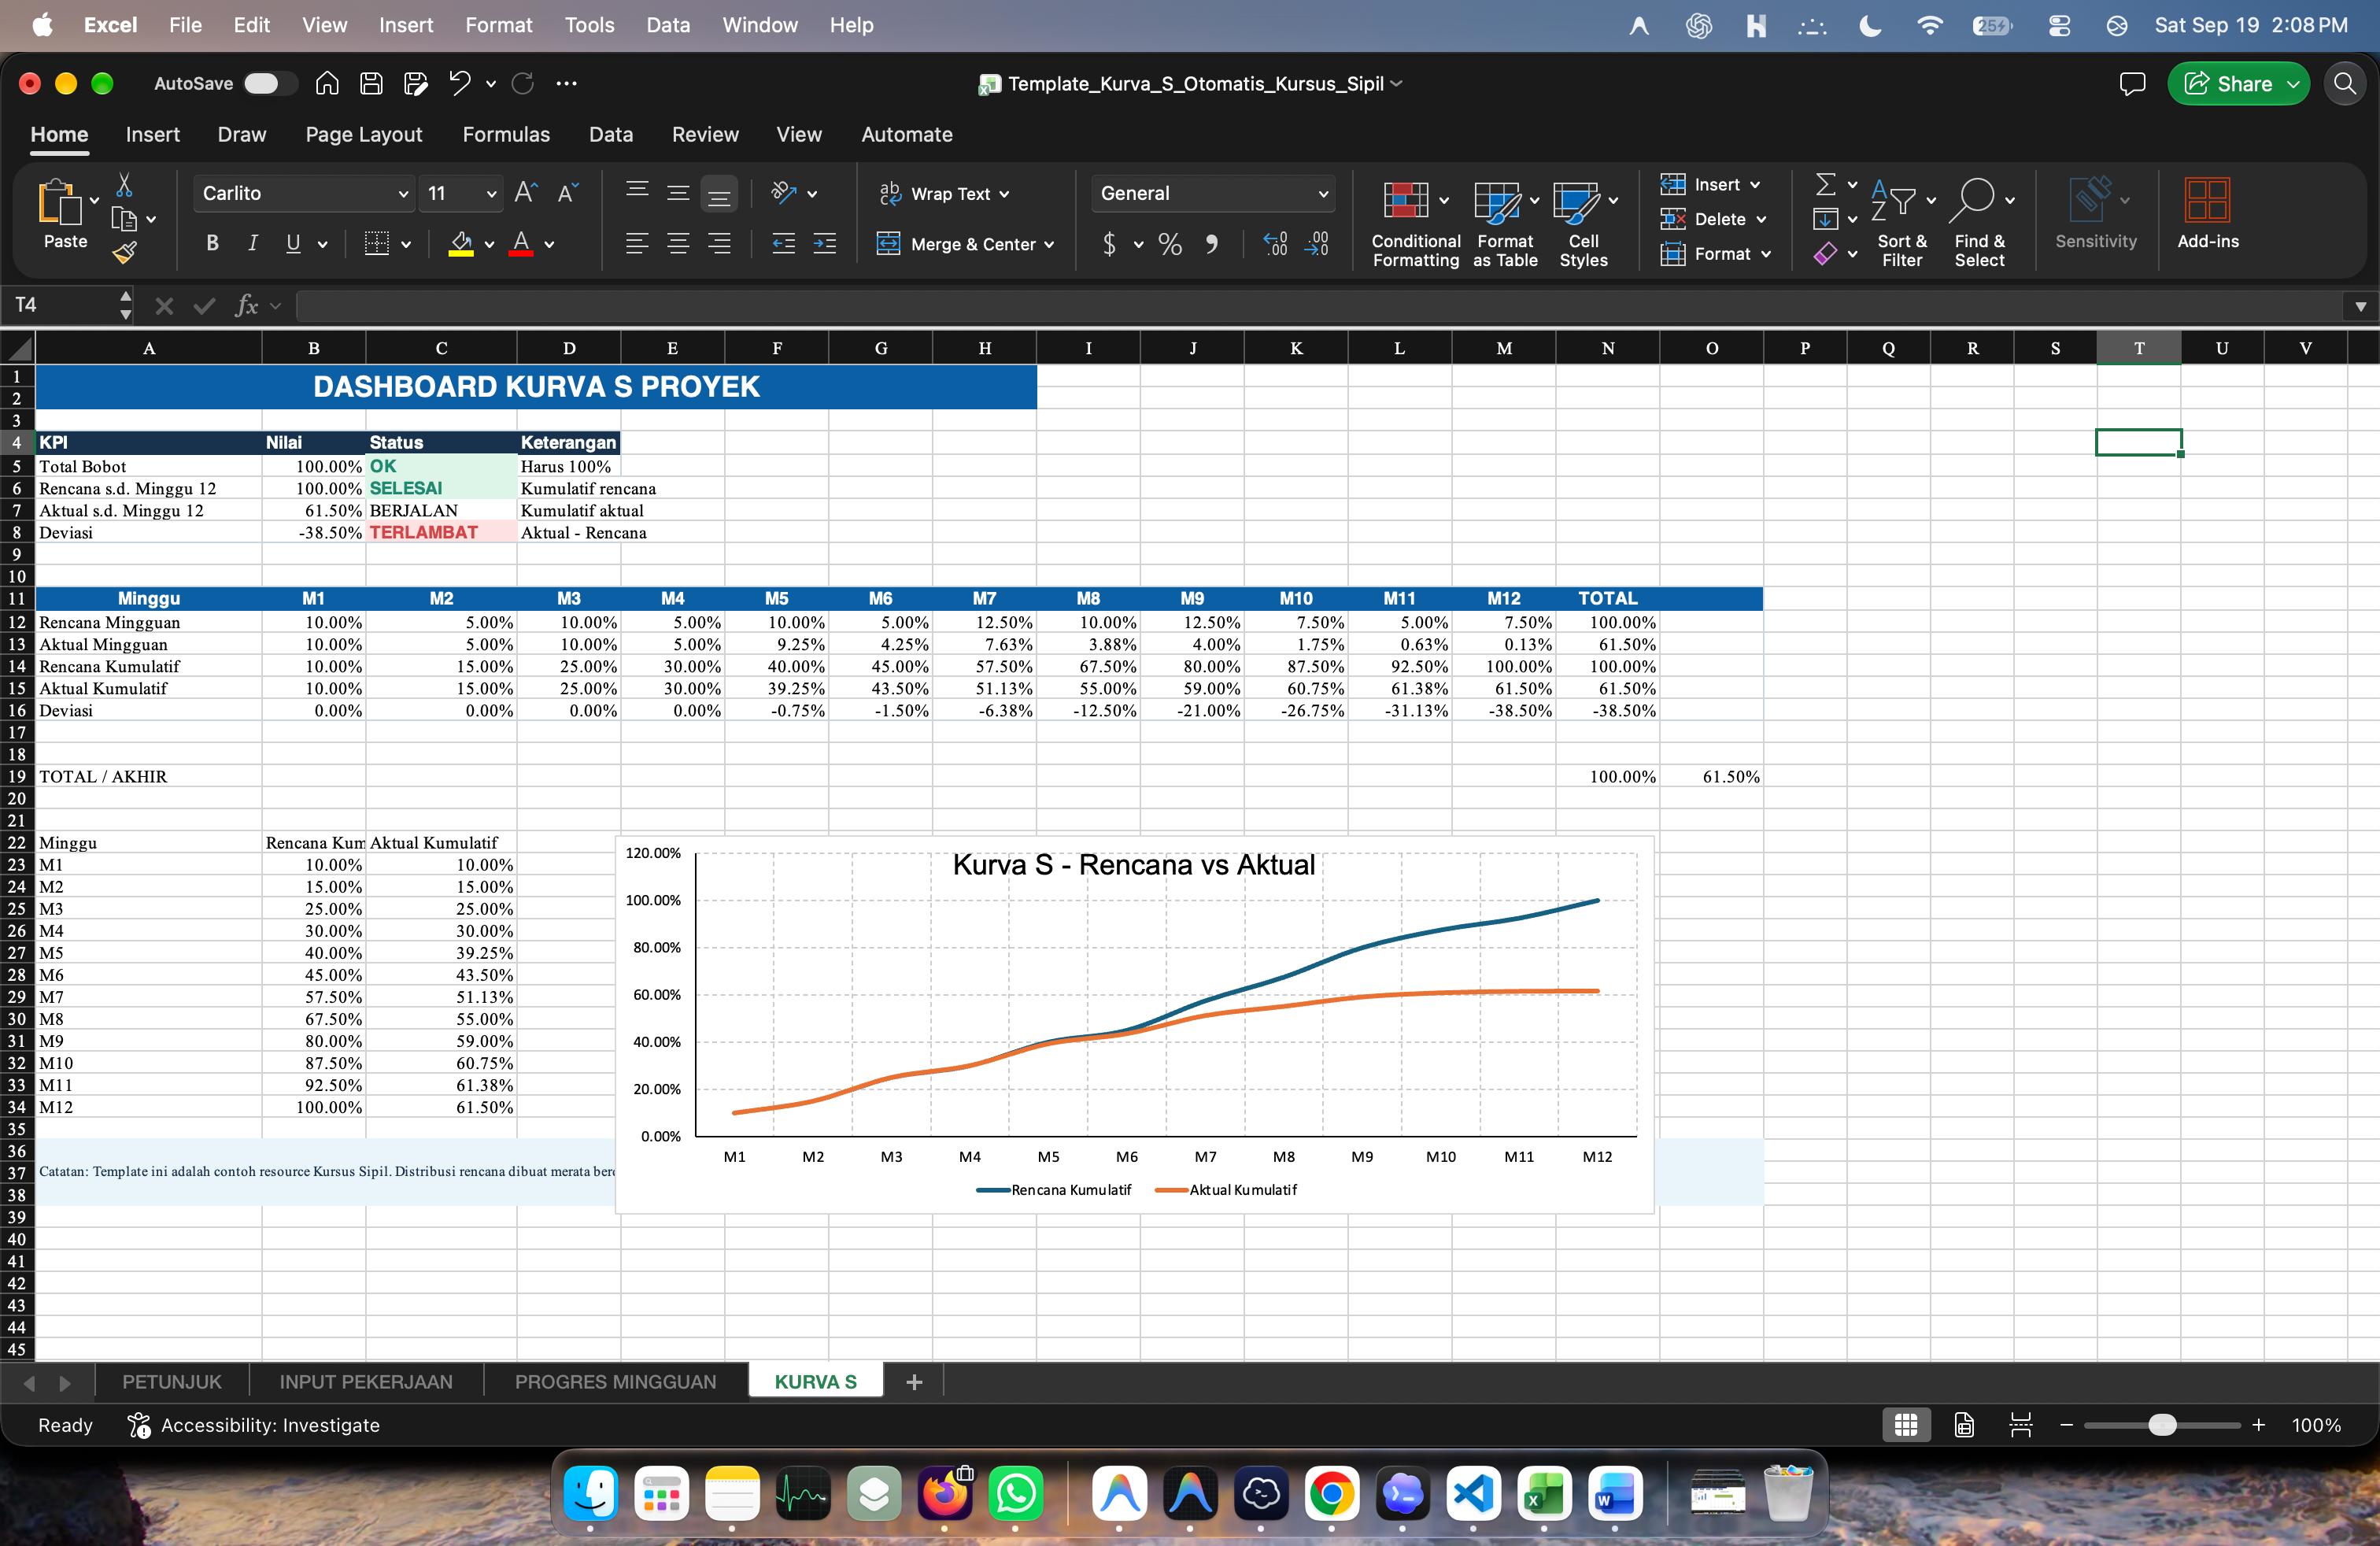Open the General number format dropdown
2380x1546 pixels.
click(1323, 194)
